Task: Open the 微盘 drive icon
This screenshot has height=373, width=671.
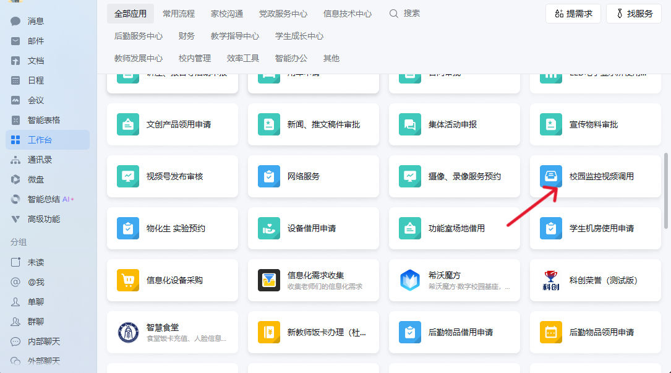Action: coord(16,179)
